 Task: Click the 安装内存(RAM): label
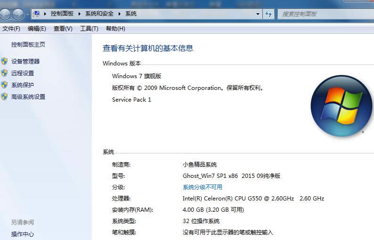(133, 210)
